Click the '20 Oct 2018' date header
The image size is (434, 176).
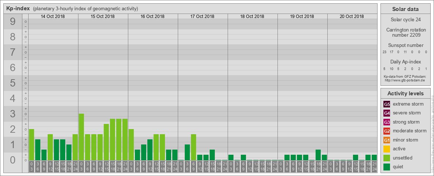pos(352,16)
